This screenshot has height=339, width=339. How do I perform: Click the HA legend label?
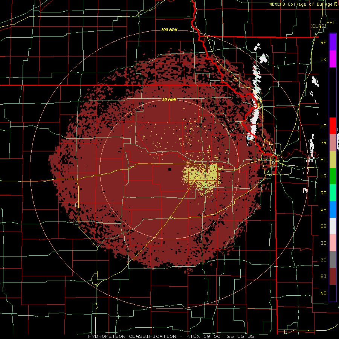tap(323, 126)
